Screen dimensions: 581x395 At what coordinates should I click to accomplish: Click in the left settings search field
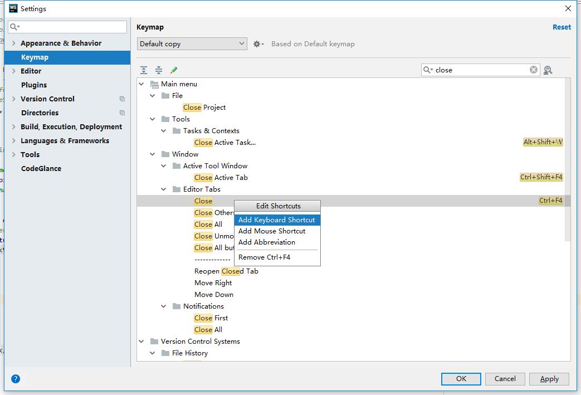[67, 27]
